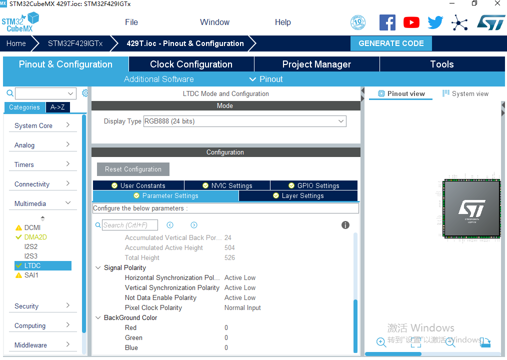Switch to A->Z category listing
This screenshot has width=507, height=360.
[x=57, y=107]
